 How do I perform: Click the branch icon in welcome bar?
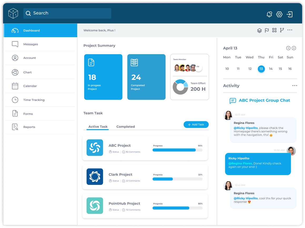[282, 30]
